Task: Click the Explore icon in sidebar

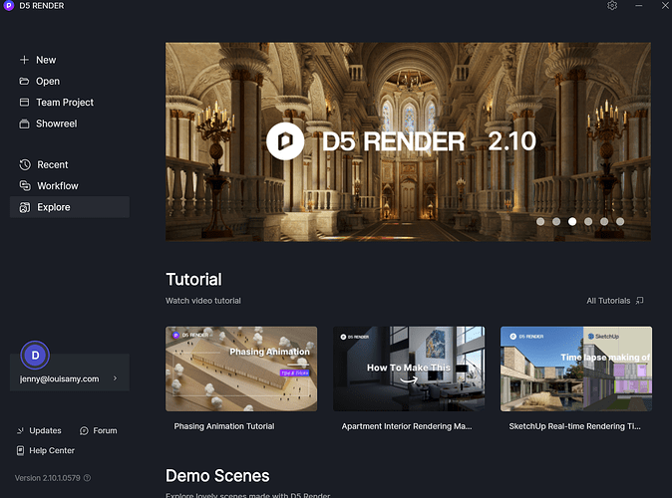Action: click(x=25, y=207)
